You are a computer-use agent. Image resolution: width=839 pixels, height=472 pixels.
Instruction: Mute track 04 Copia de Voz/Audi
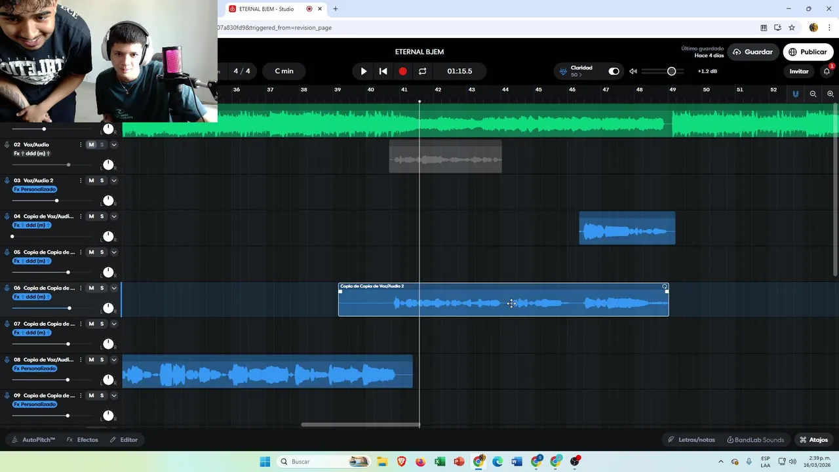(91, 216)
